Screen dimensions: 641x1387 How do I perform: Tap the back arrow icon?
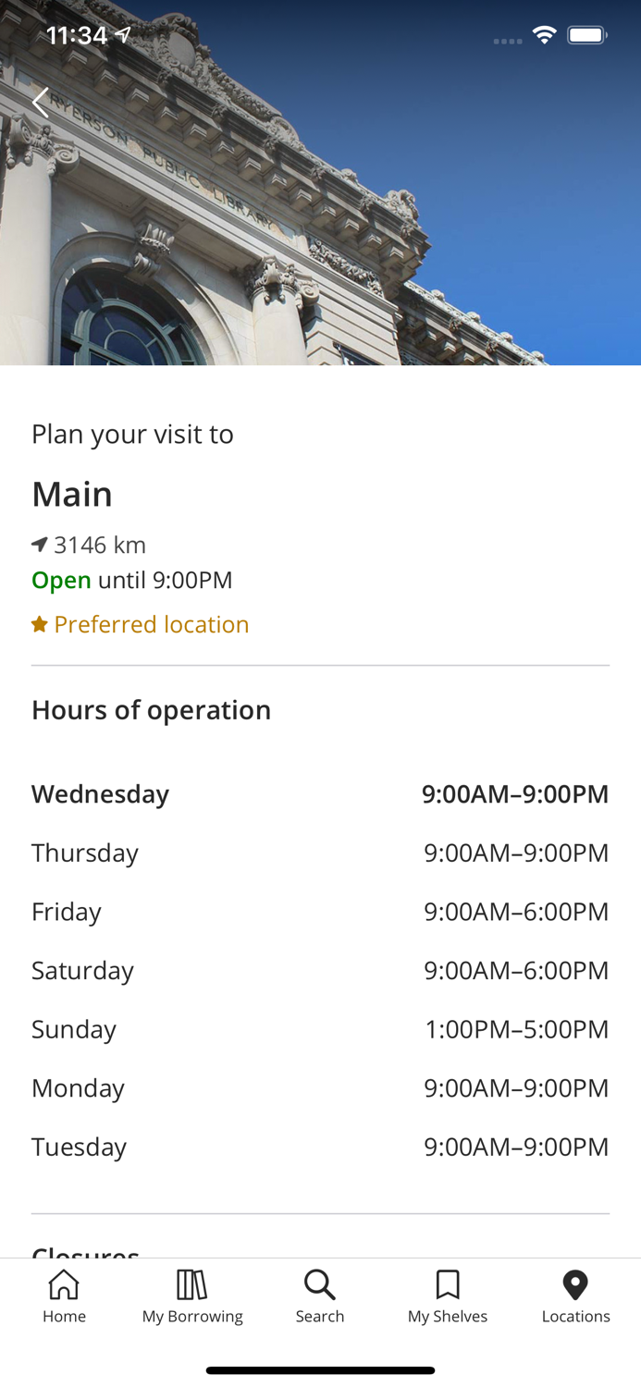[x=41, y=102]
